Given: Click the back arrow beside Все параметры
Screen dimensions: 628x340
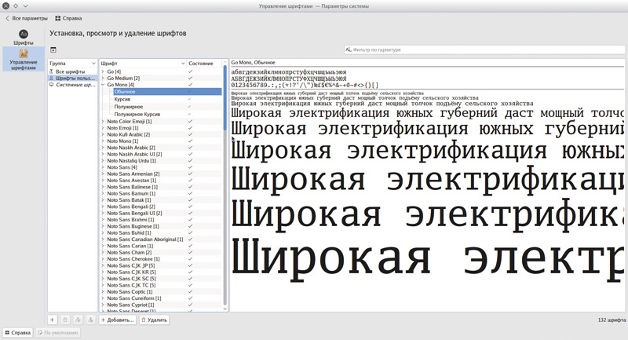Looking at the screenshot, I should [8, 18].
